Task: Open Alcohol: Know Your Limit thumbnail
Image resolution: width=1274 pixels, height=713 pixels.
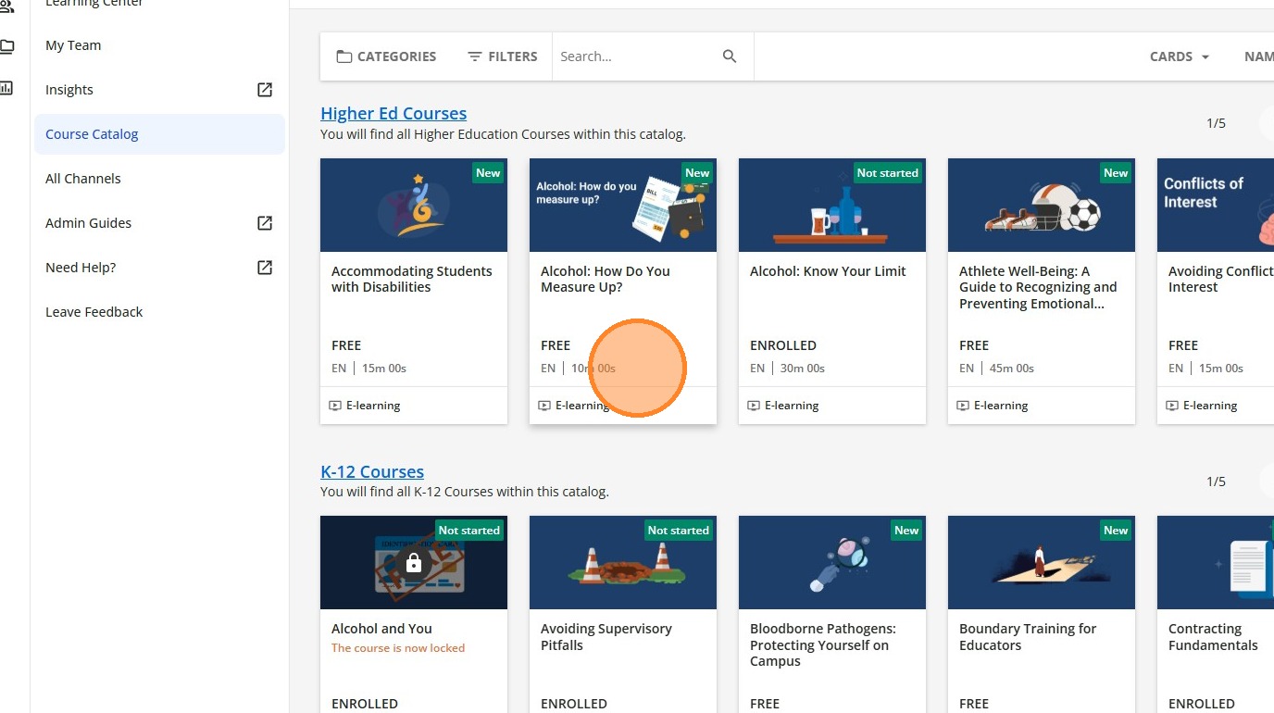Action: (x=832, y=205)
